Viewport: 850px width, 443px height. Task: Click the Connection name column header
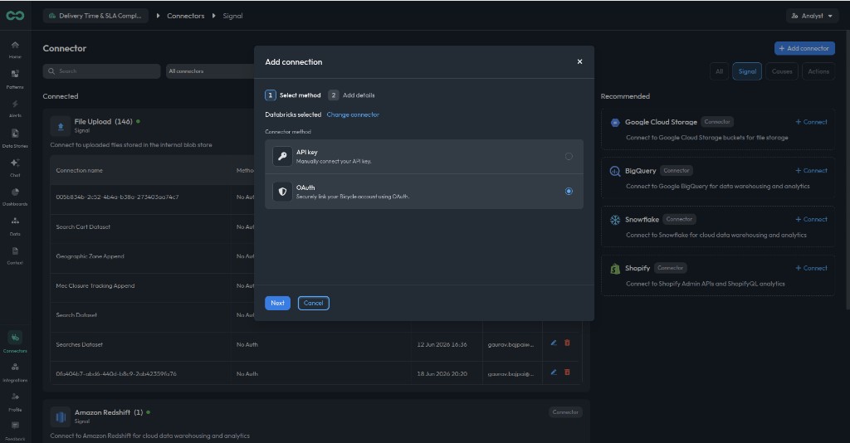pyautogui.click(x=79, y=171)
